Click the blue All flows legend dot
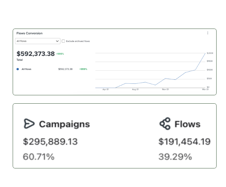Screen dimensions: 226x187 [18, 69]
